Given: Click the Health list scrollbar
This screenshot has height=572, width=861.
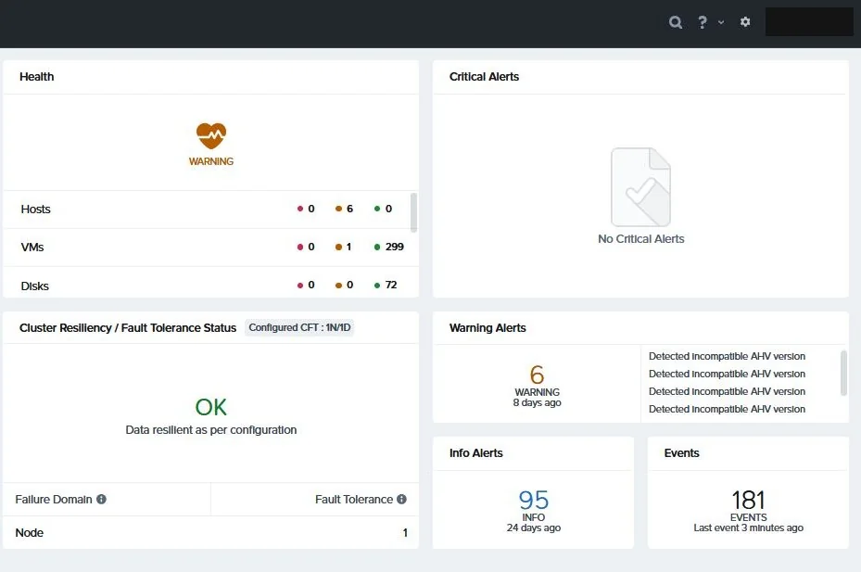Looking at the screenshot, I should (413, 212).
